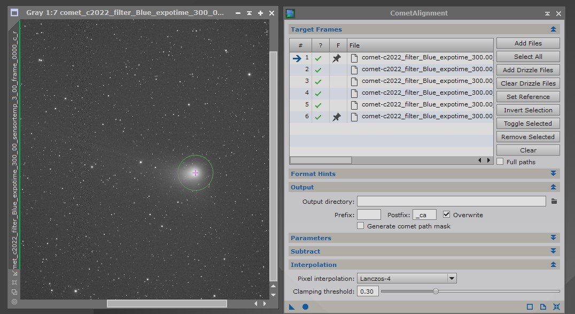Open the Pixel interpolation dropdown
Image resolution: width=575 pixels, height=314 pixels.
[450, 278]
